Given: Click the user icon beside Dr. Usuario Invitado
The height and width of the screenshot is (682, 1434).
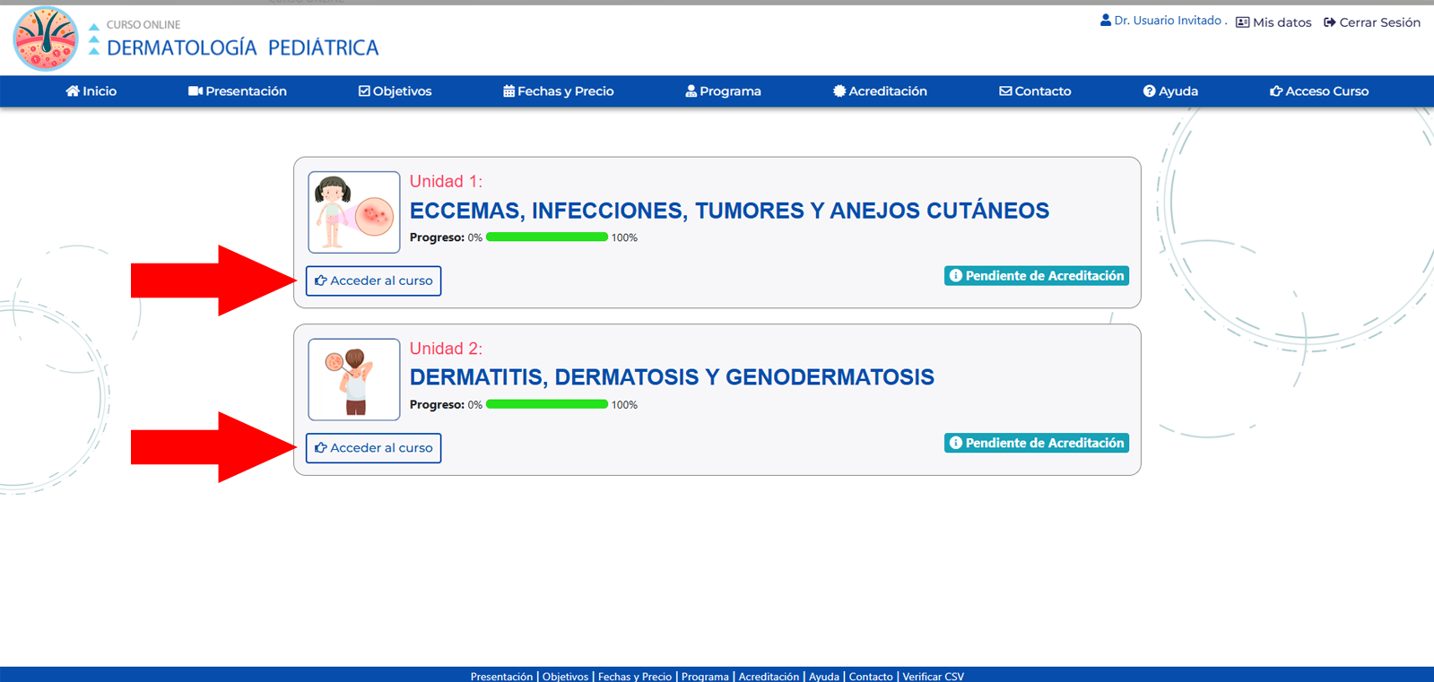Looking at the screenshot, I should point(1106,21).
